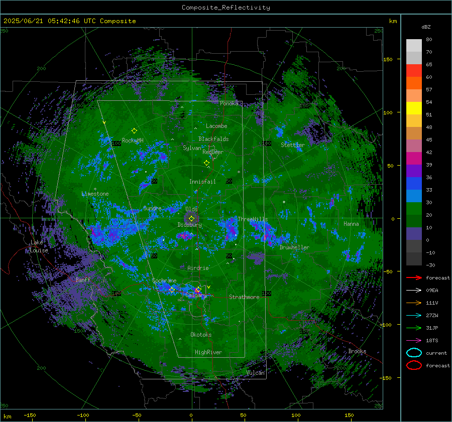Viewport: 452px width, 422px height.
Task: Click the Brooks city label
Action: click(357, 351)
